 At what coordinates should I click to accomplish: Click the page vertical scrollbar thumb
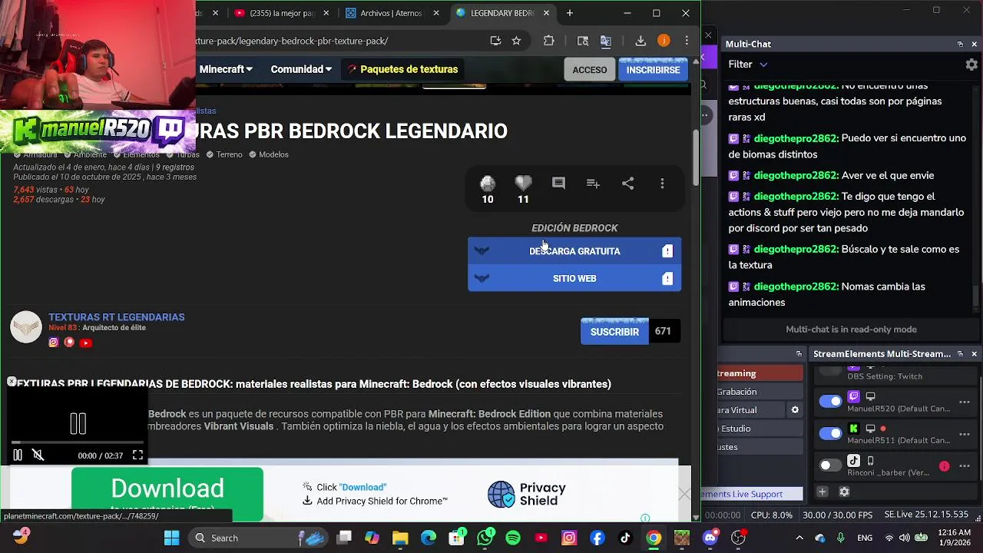(x=696, y=158)
